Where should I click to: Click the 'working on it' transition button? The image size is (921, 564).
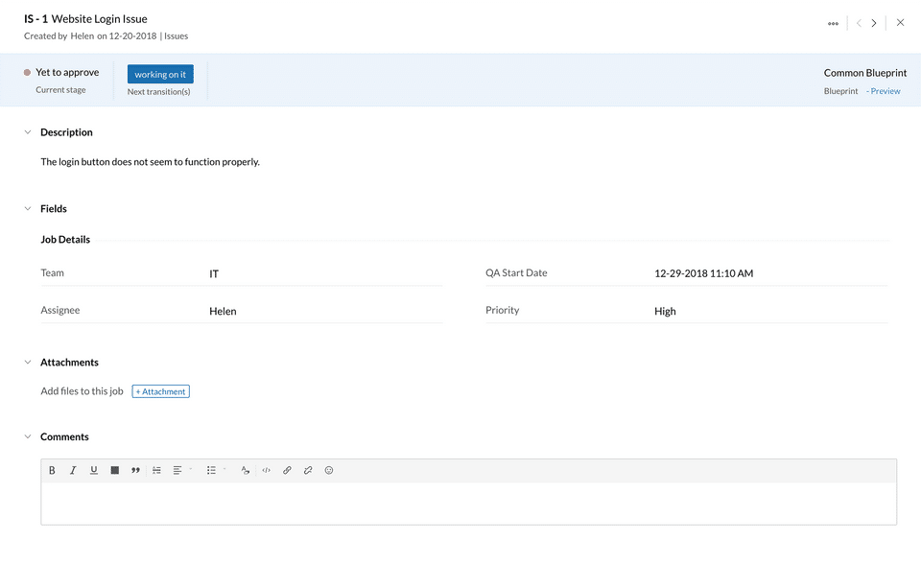pos(160,74)
